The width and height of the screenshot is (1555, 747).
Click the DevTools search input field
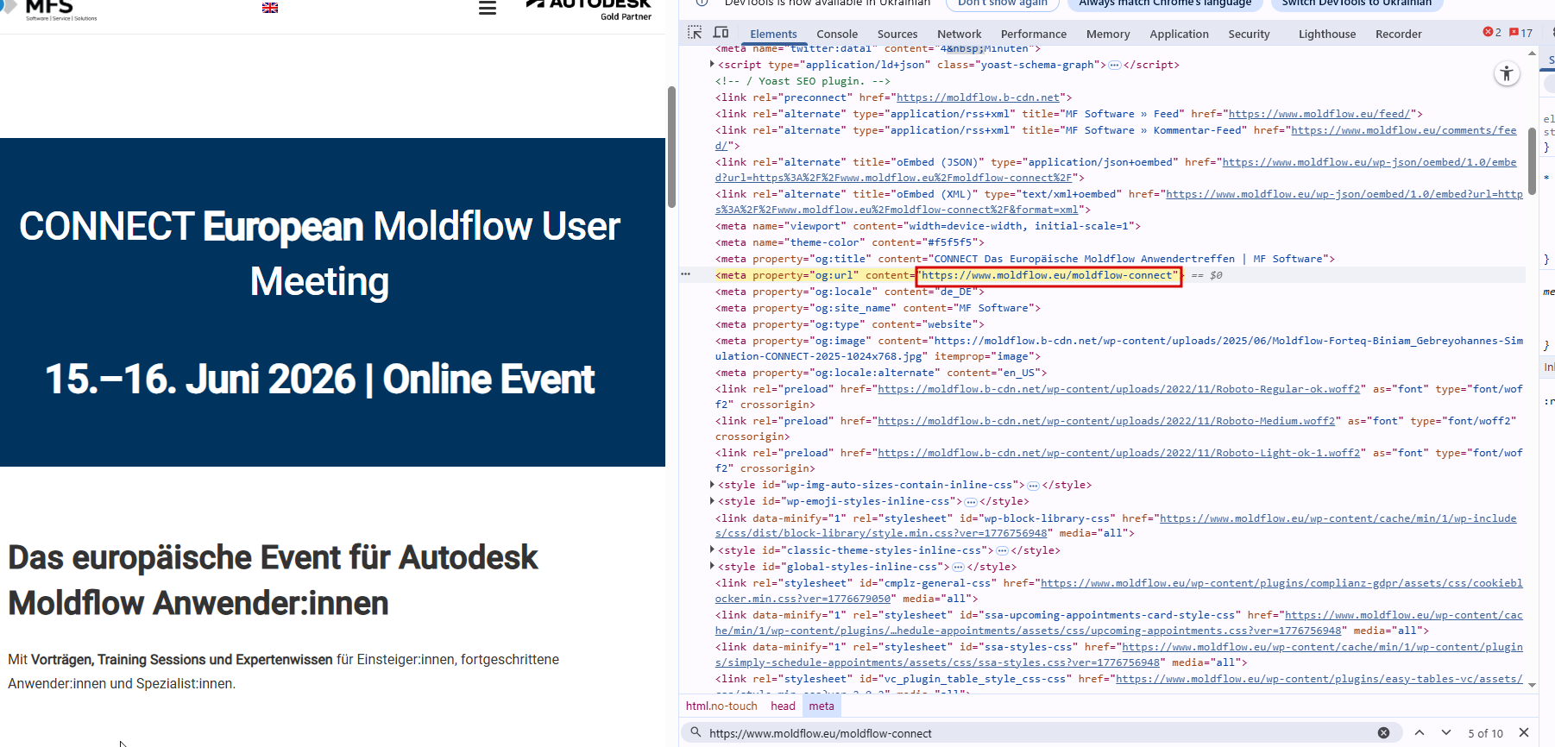[1040, 733]
